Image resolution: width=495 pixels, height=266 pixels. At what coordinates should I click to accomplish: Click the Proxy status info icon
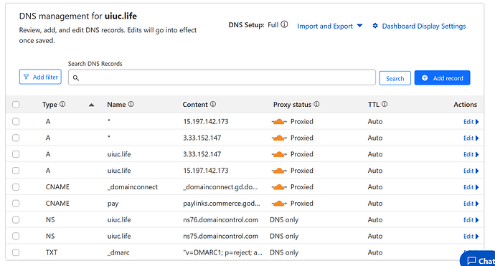coord(316,104)
